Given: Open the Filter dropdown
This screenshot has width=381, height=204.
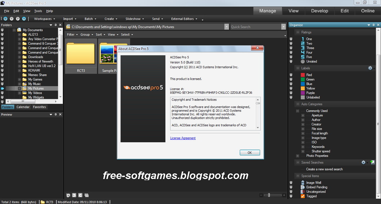Looking at the screenshot, I should pos(72,35).
